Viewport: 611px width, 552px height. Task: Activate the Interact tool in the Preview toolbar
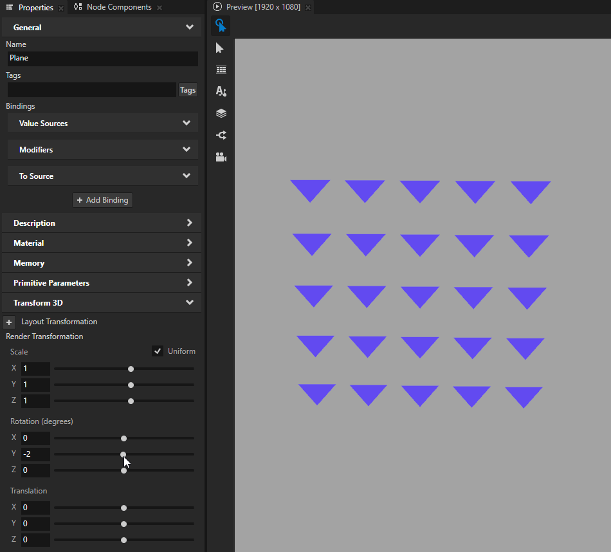[221, 26]
